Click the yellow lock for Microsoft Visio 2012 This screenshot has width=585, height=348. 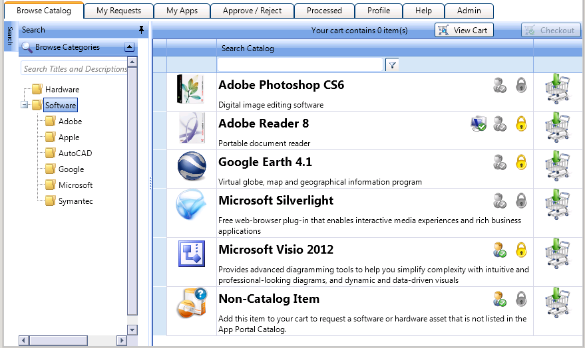521,250
